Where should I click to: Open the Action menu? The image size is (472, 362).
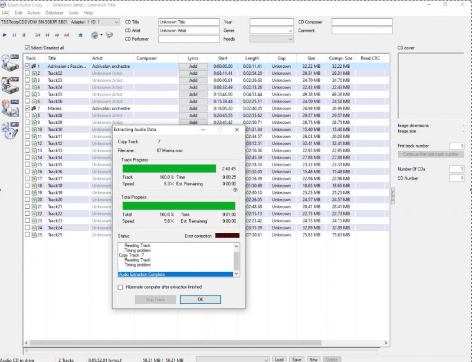34,12
